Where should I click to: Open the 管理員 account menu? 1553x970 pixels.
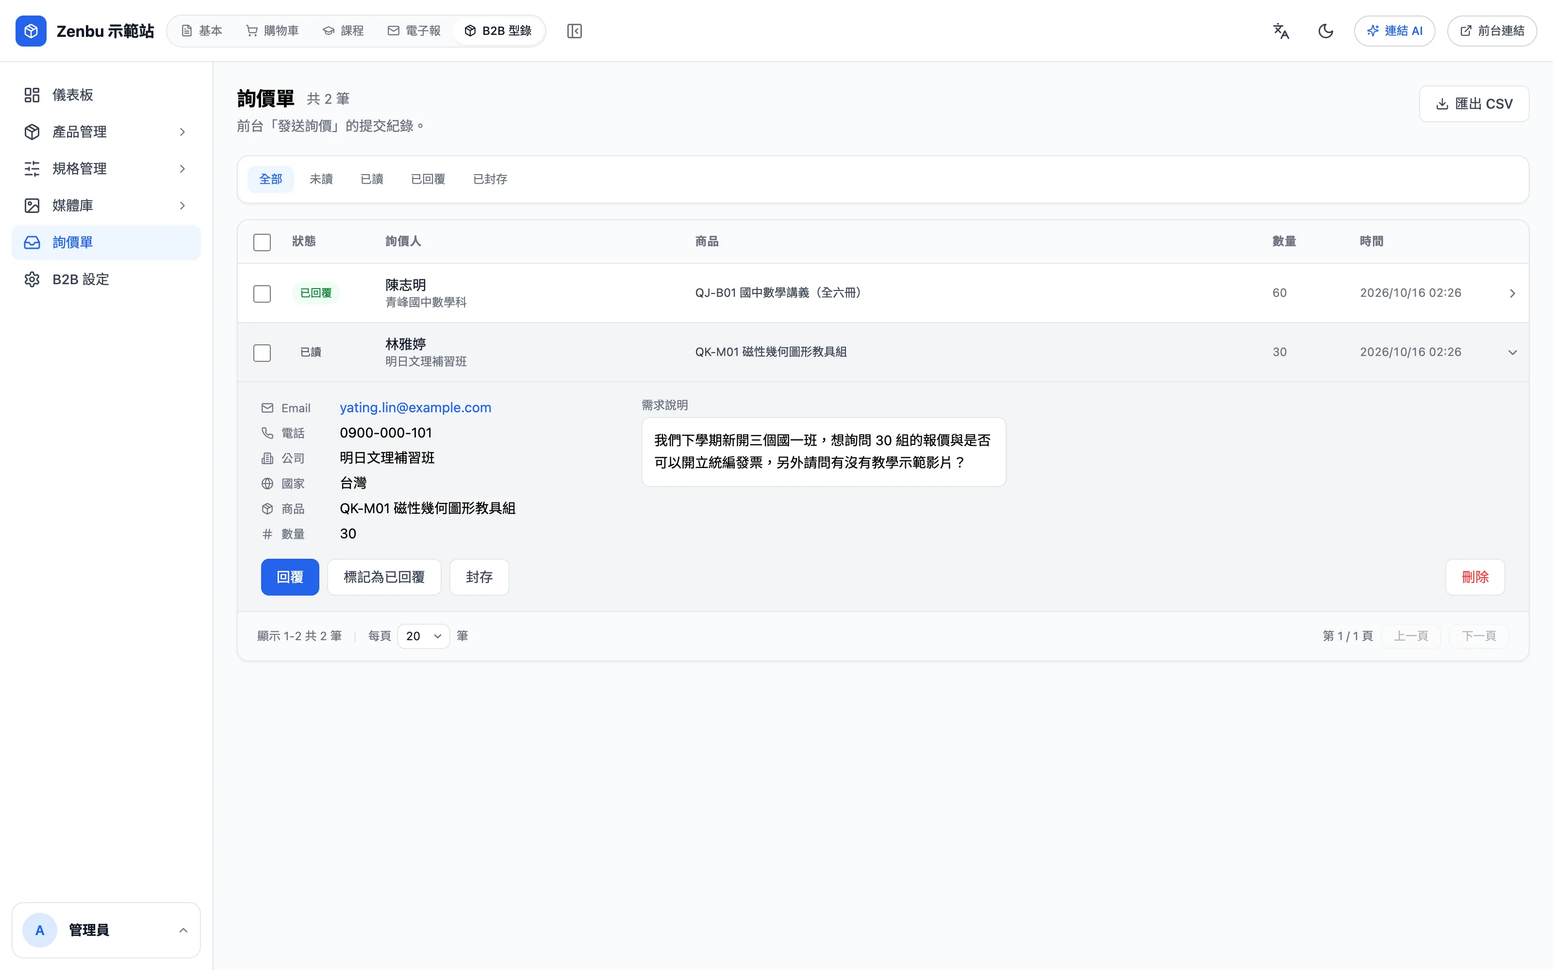point(107,930)
